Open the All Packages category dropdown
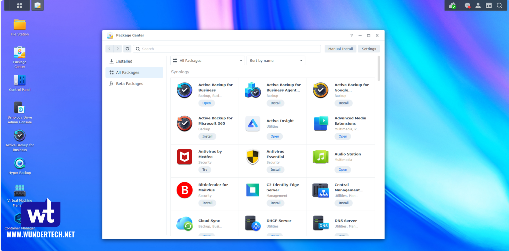Image resolution: width=509 pixels, height=251 pixels. click(x=207, y=60)
